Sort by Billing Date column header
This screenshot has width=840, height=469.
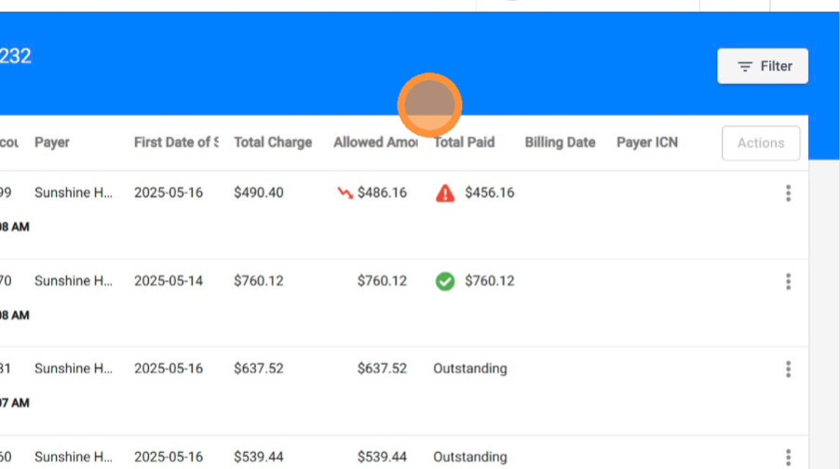(560, 142)
